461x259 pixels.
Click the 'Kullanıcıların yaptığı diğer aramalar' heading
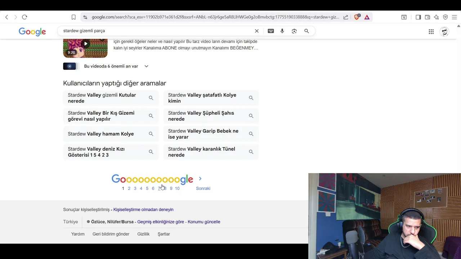115,83
